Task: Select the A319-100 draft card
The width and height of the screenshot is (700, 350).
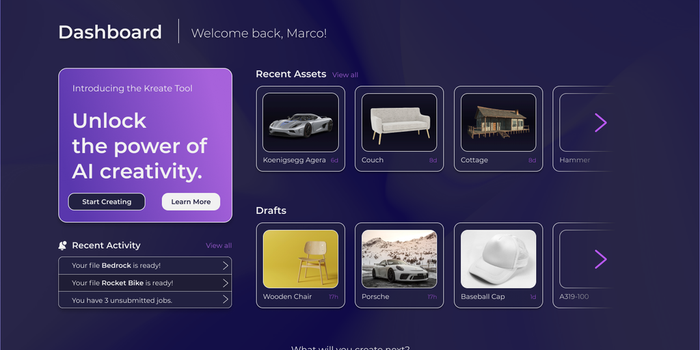Action: pyautogui.click(x=582, y=265)
